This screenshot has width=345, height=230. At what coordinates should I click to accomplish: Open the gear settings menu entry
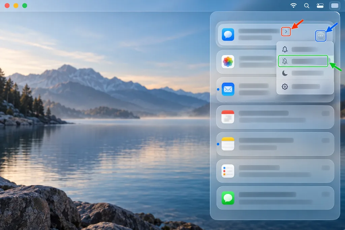[305, 87]
